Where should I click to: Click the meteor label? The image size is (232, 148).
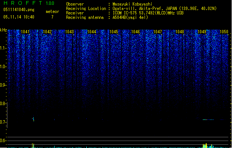pos(52,11)
